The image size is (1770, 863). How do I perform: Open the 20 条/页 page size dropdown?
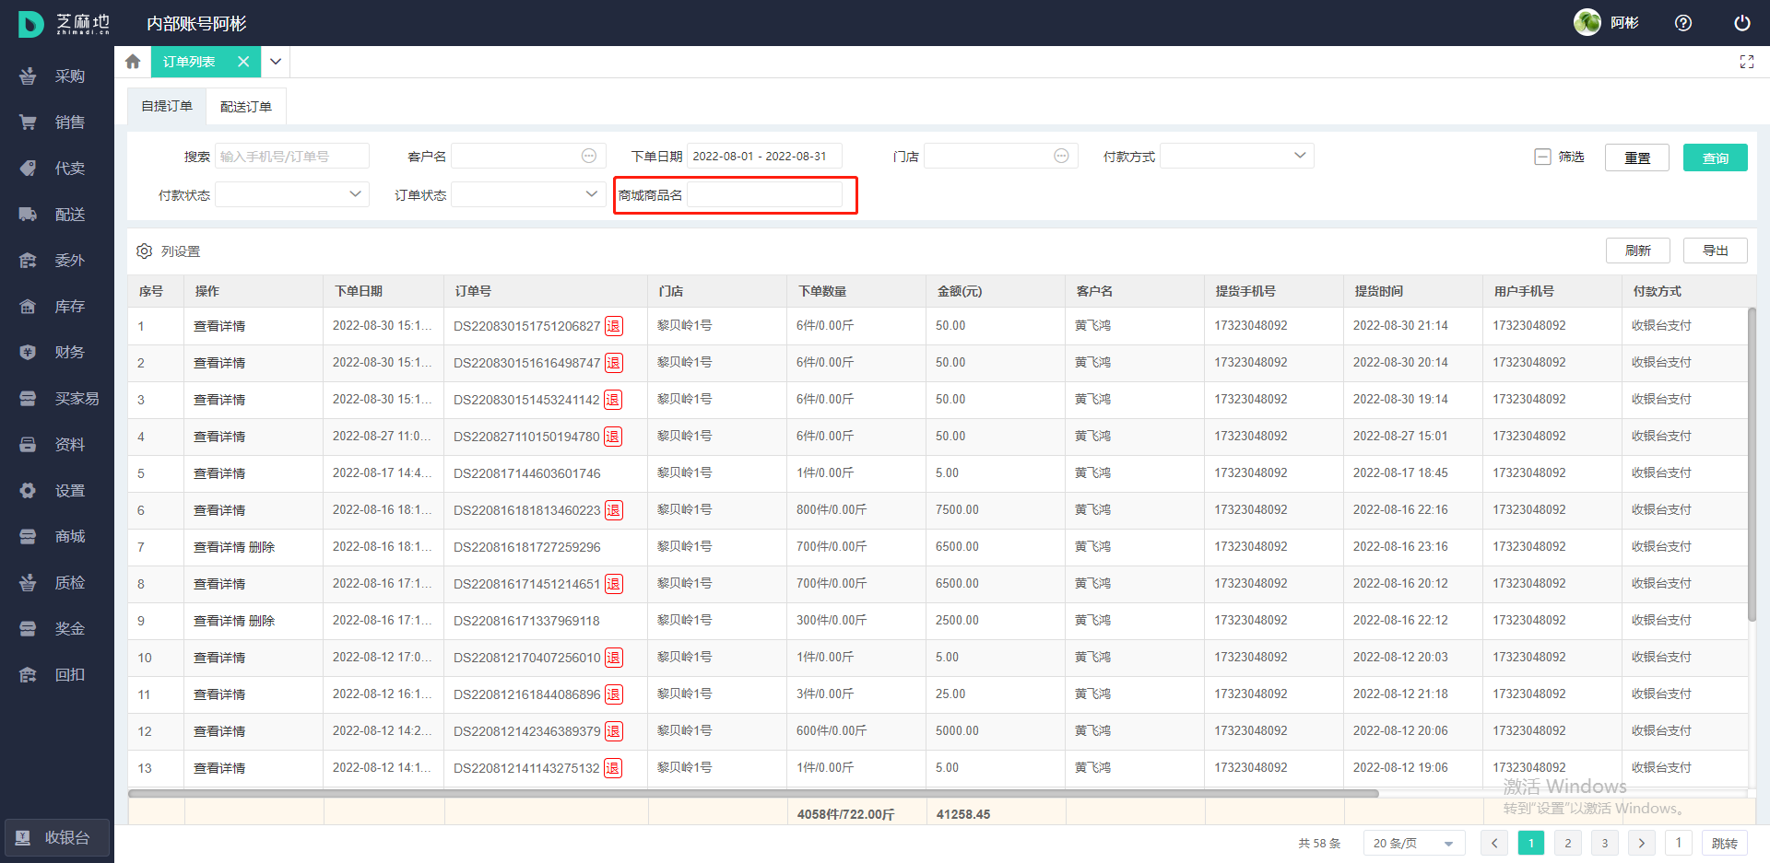1414,843
